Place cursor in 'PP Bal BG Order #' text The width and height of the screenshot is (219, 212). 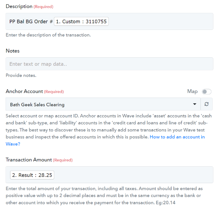[x=31, y=21]
